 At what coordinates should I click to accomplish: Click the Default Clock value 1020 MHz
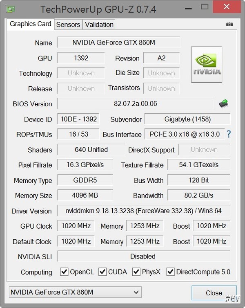click(x=76, y=241)
